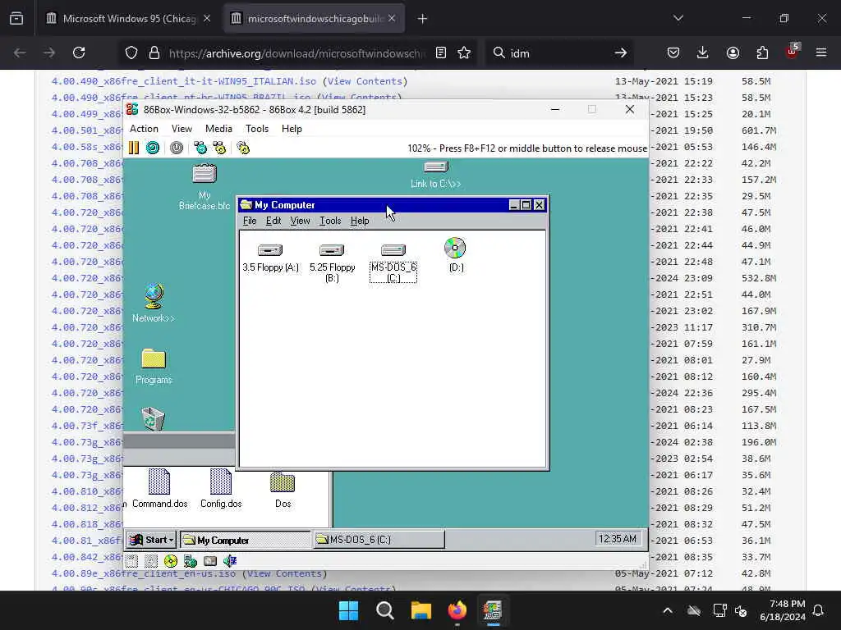Open the Windows Start button on host taskbar
Screen dimensions: 841x630
348,610
